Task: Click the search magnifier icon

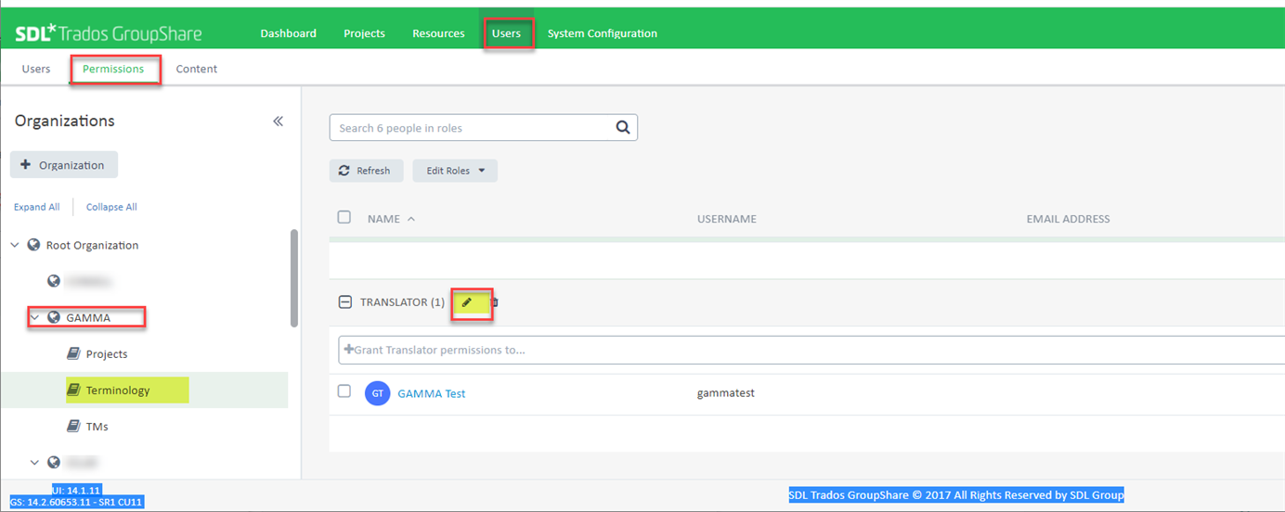Action: (623, 127)
